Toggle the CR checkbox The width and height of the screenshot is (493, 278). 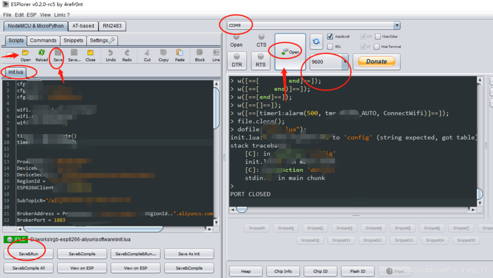[x=363, y=37]
